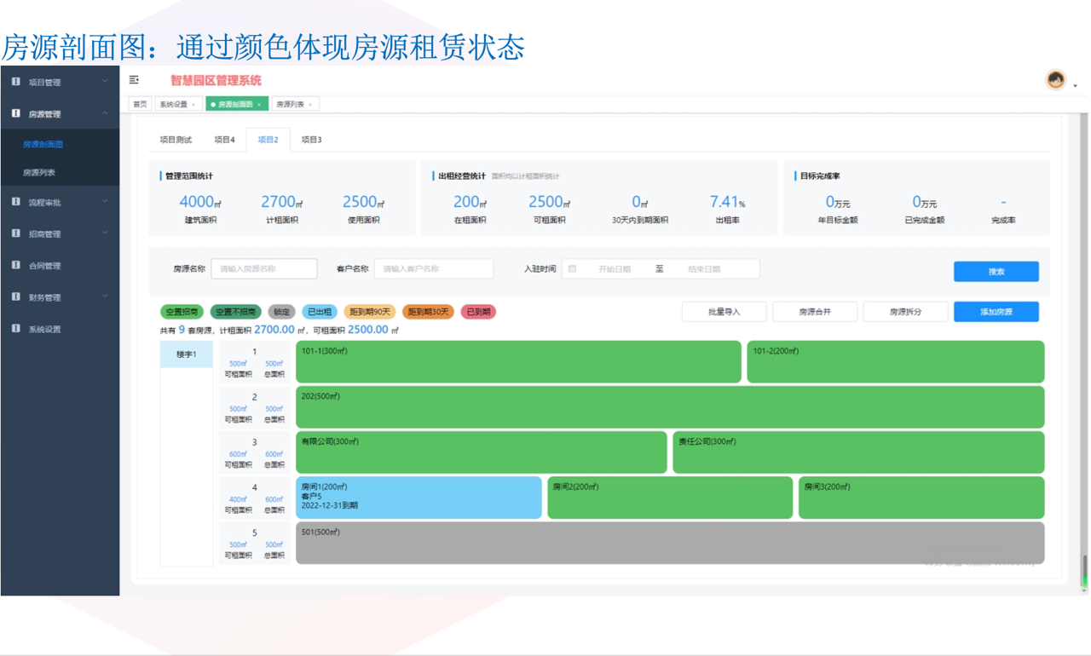This screenshot has height=656, width=1091.
Task: Click the 房源管理 sidebar icon
Action: [15, 113]
